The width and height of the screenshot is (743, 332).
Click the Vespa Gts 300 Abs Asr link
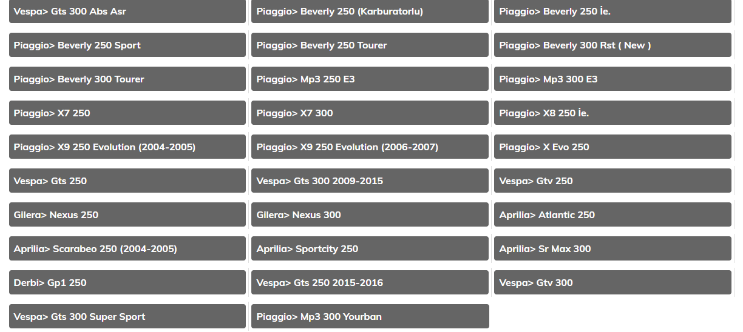point(127,12)
